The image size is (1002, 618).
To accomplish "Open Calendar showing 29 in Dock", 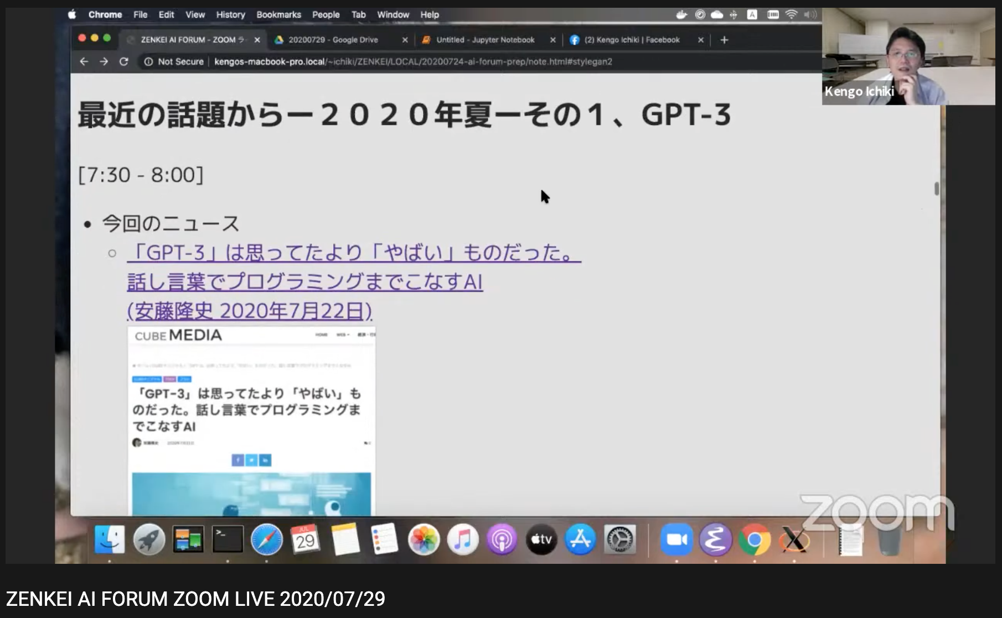I will (x=306, y=540).
